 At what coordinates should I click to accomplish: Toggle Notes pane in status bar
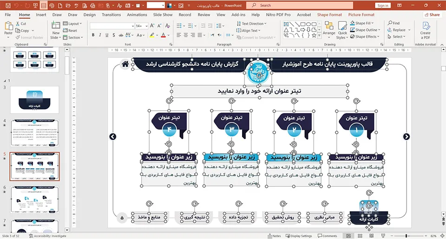click(274, 236)
